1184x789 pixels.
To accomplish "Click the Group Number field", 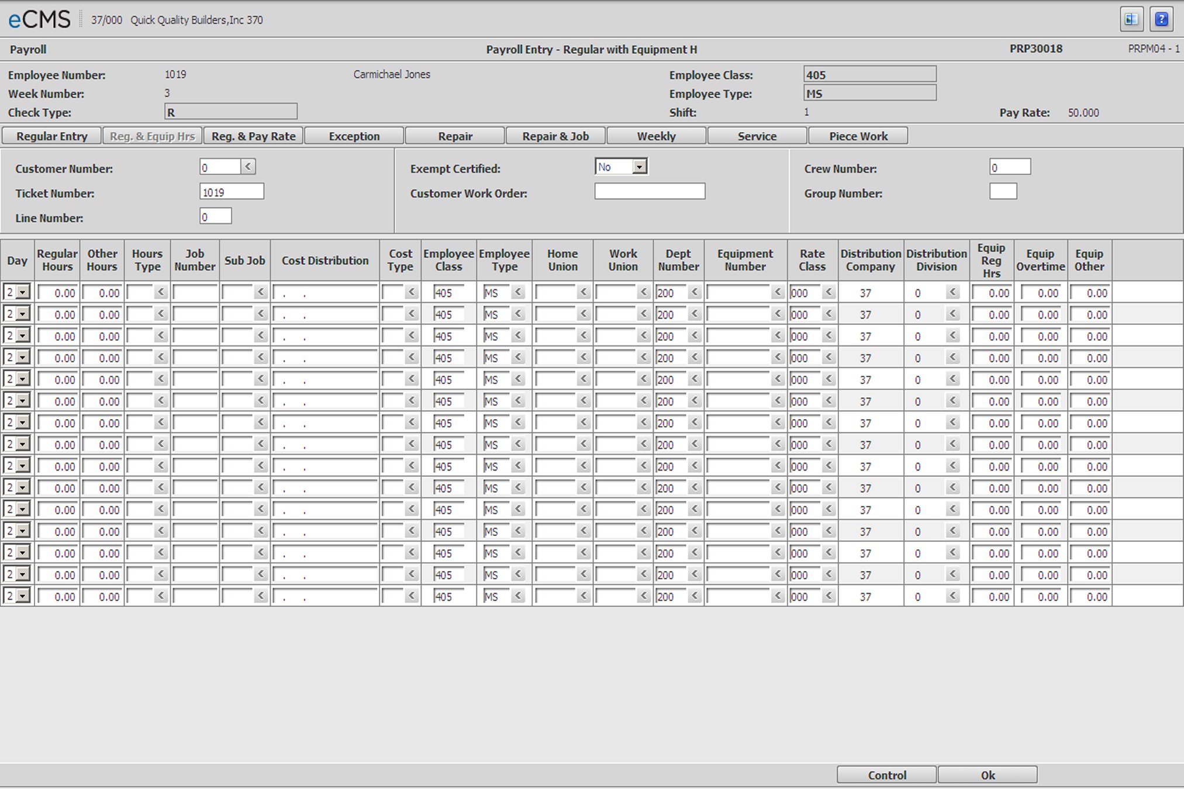I will tap(1003, 192).
